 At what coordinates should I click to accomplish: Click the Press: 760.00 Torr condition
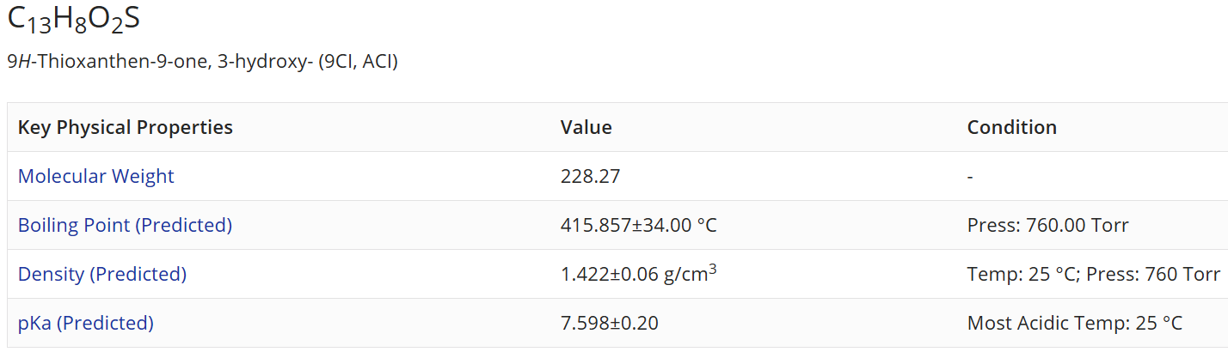point(1048,225)
